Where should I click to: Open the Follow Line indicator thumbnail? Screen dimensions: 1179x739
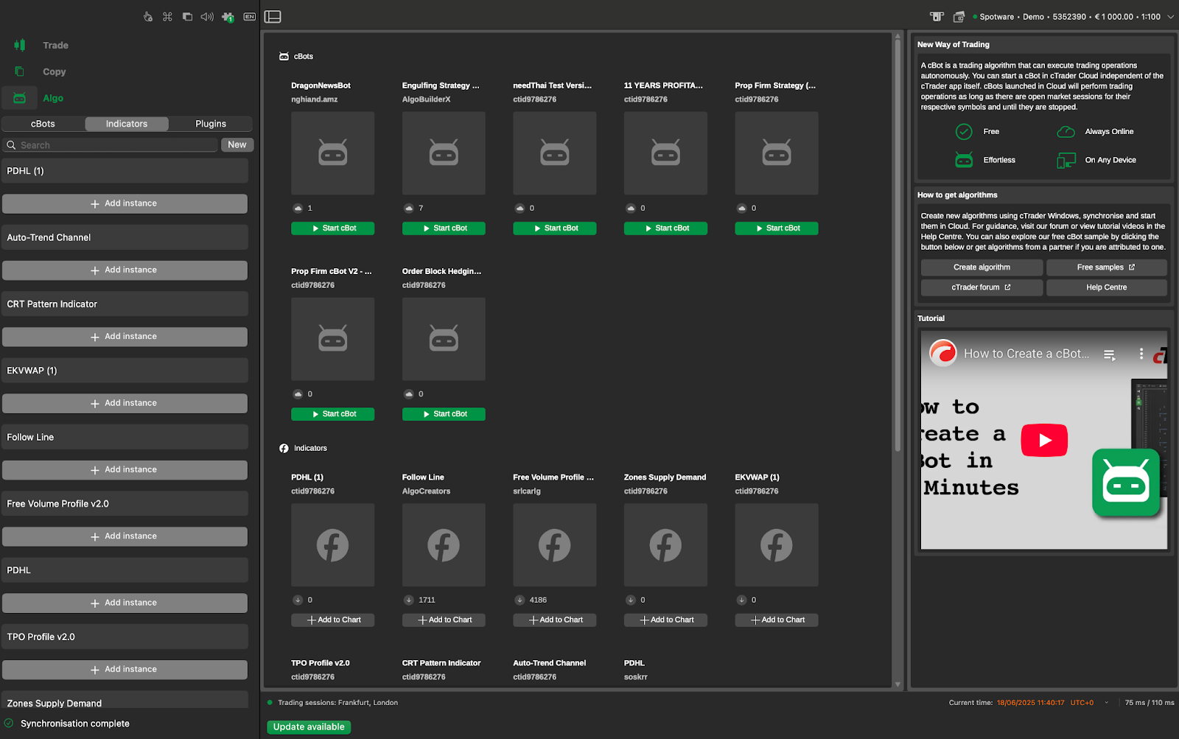[444, 545]
